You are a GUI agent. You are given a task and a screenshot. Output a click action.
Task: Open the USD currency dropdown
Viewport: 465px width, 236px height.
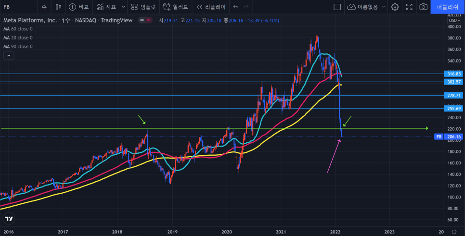pyautogui.click(x=454, y=21)
